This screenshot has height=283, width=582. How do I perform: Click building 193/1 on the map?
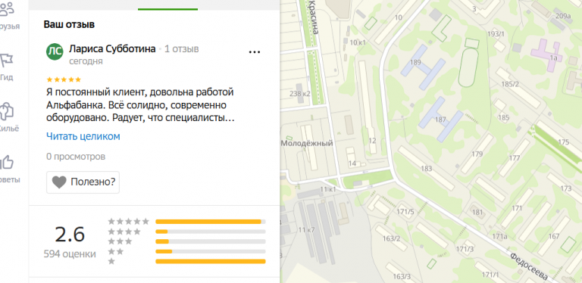496,34
